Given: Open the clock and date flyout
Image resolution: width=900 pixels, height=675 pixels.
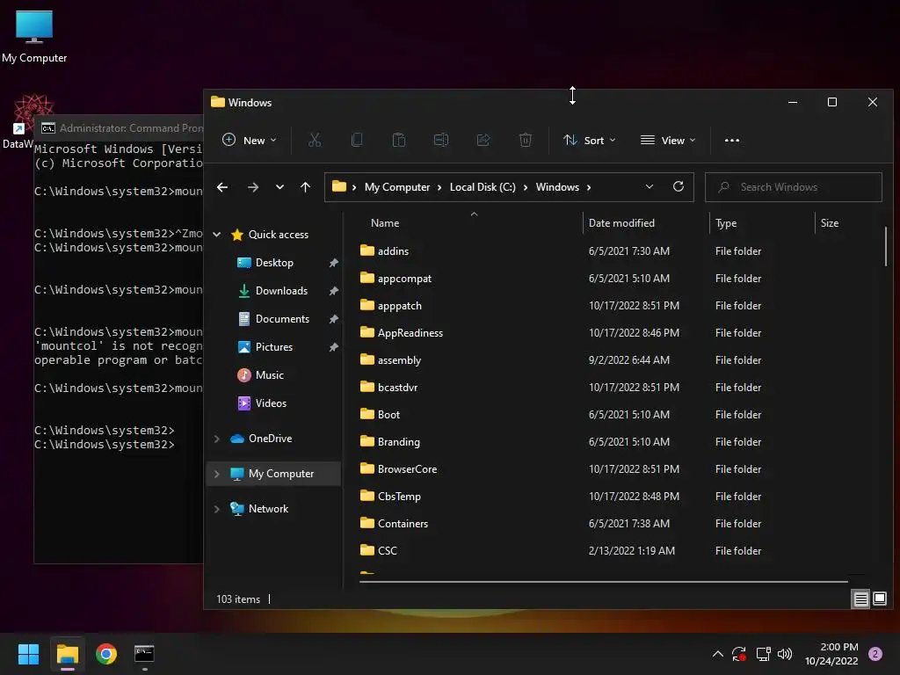Looking at the screenshot, I should click(831, 654).
